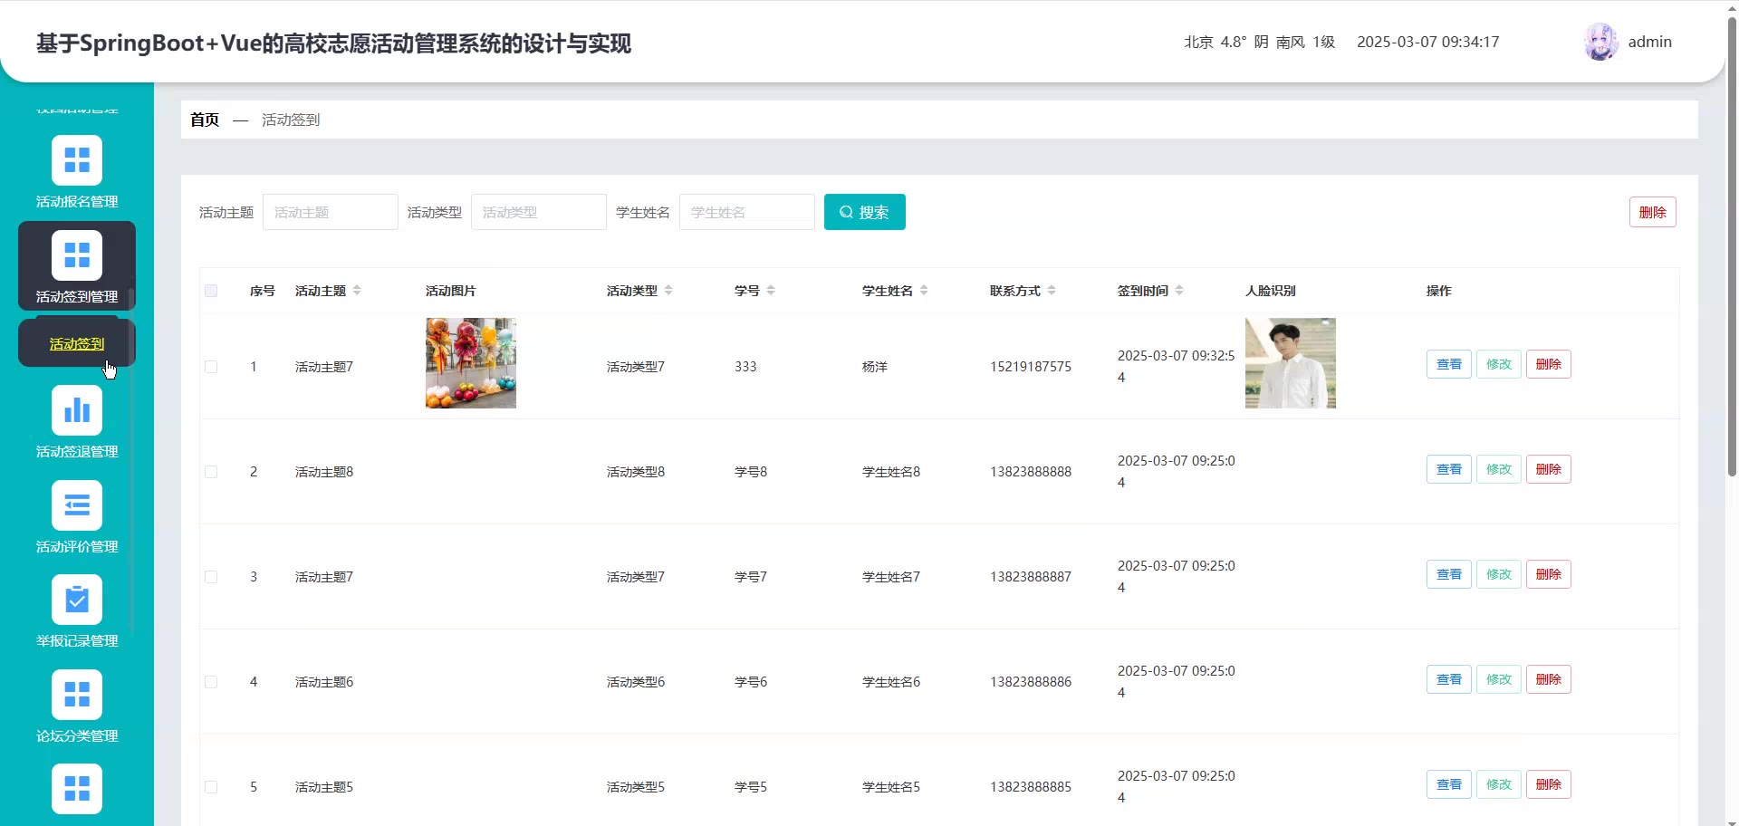Toggle the select-all checkbox in table header
The height and width of the screenshot is (826, 1739).
coord(211,291)
